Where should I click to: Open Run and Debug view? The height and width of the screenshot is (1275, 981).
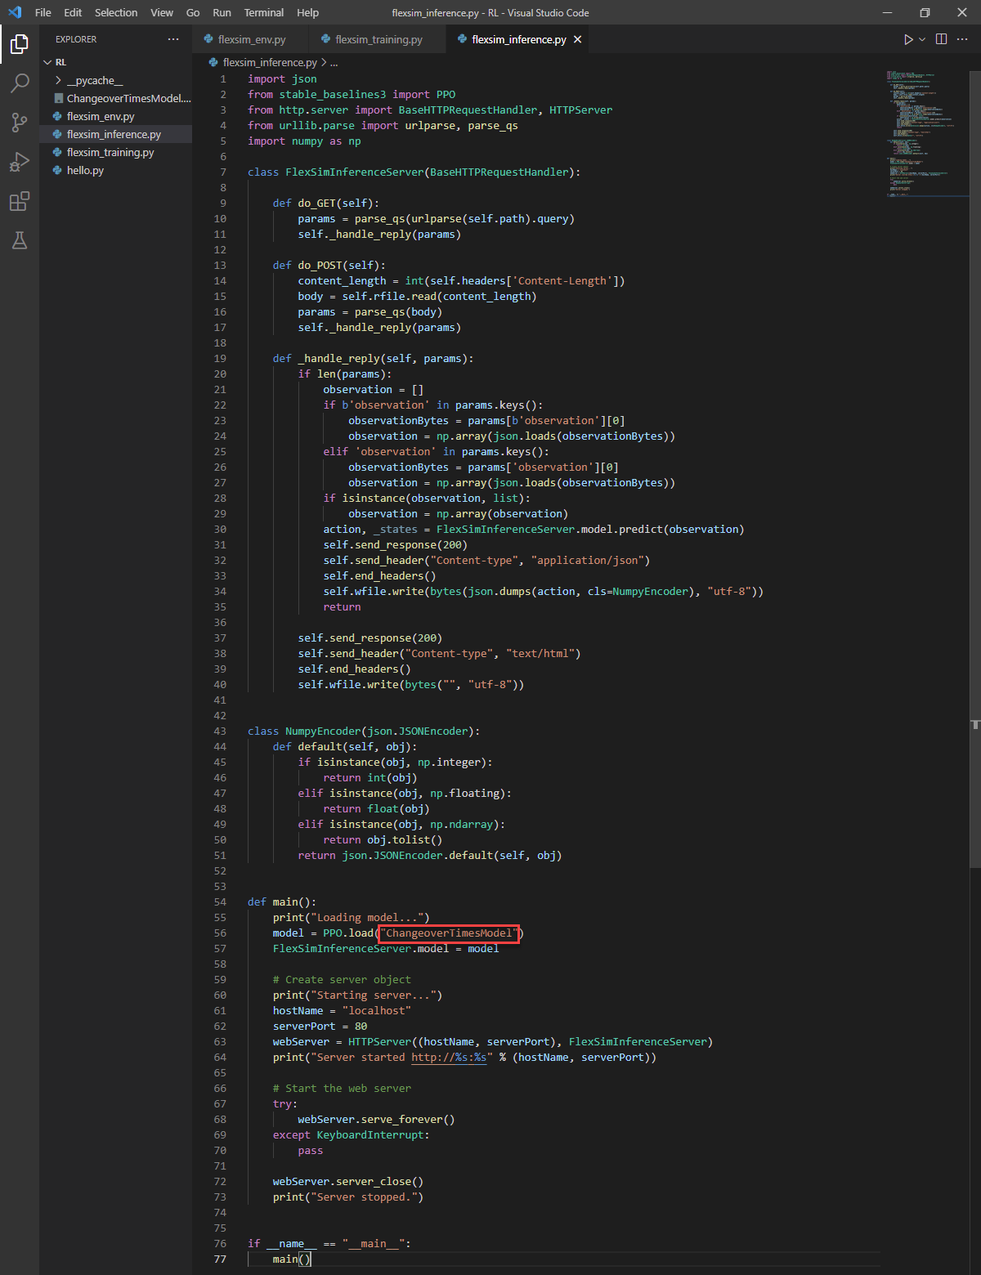click(20, 162)
